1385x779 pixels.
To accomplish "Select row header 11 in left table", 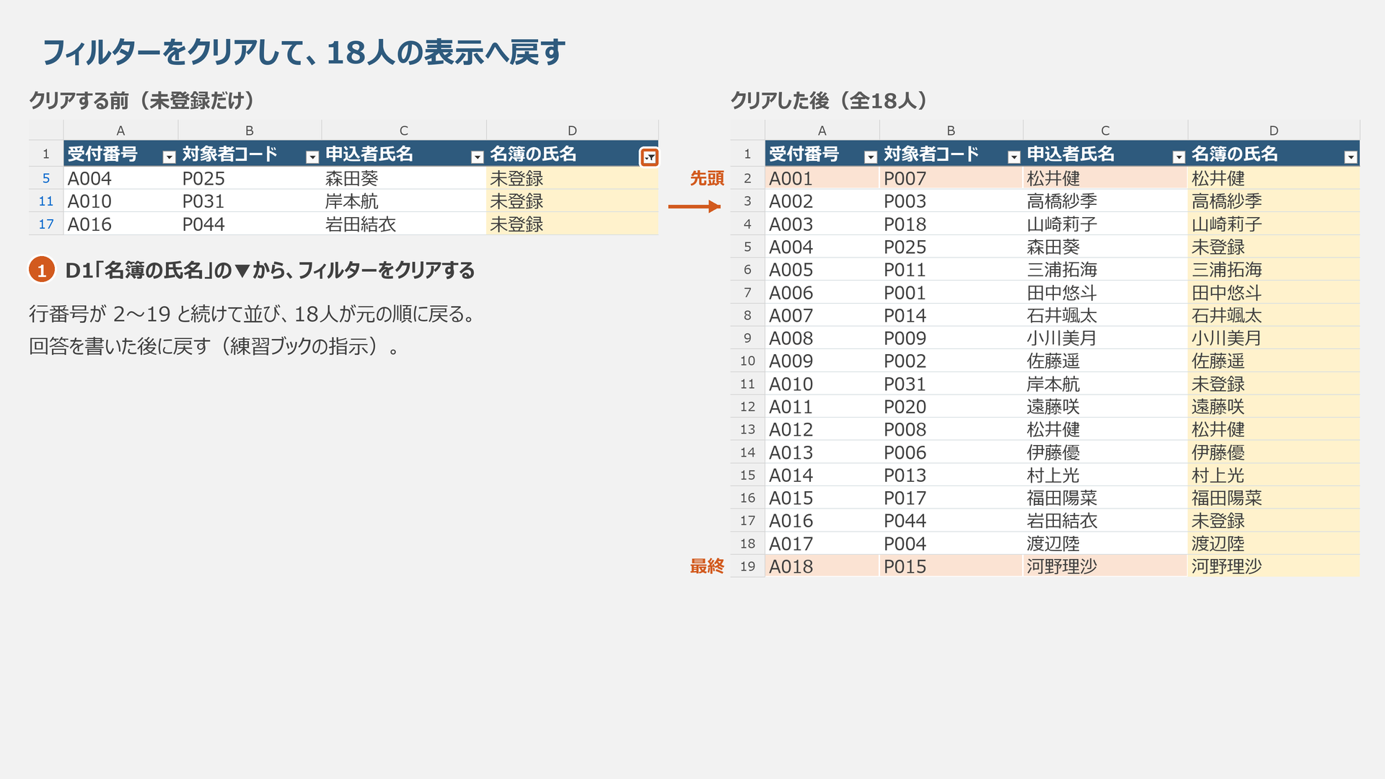I will [x=46, y=201].
